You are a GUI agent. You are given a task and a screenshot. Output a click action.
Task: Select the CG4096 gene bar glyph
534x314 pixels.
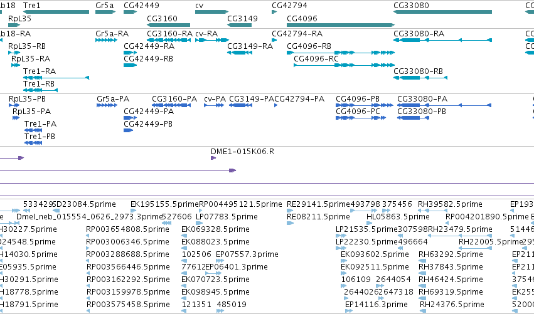[341, 25]
